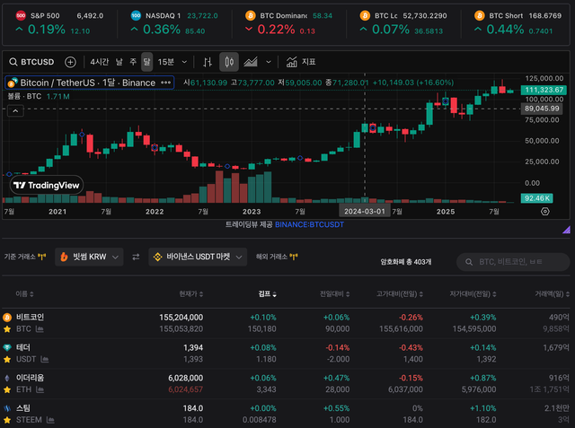Select the area chart style icon
The image size is (575, 428).
pyautogui.click(x=251, y=62)
